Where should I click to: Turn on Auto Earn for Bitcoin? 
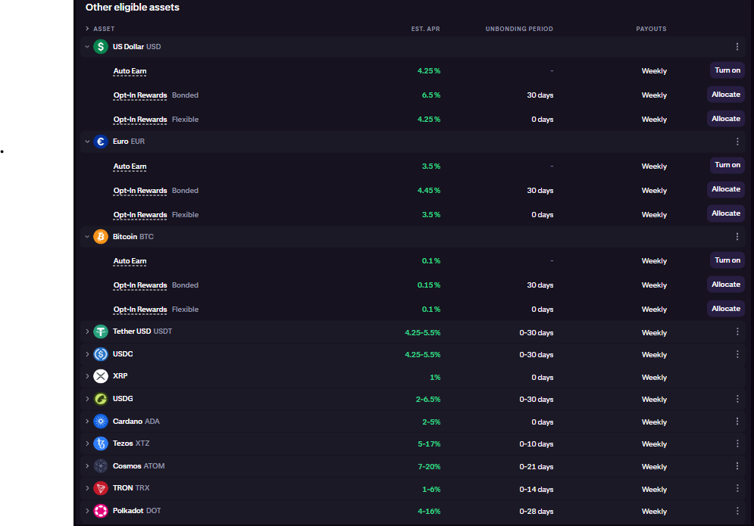click(727, 260)
